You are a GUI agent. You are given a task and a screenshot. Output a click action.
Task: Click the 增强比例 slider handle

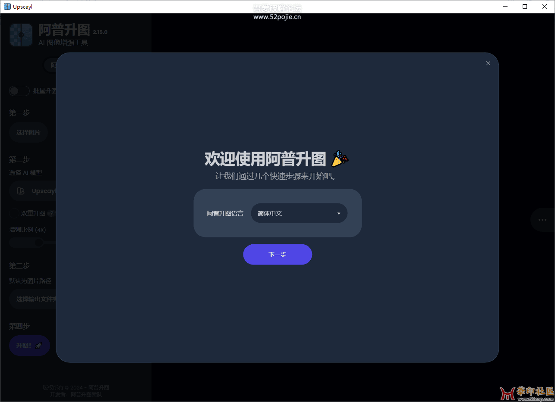[39, 243]
